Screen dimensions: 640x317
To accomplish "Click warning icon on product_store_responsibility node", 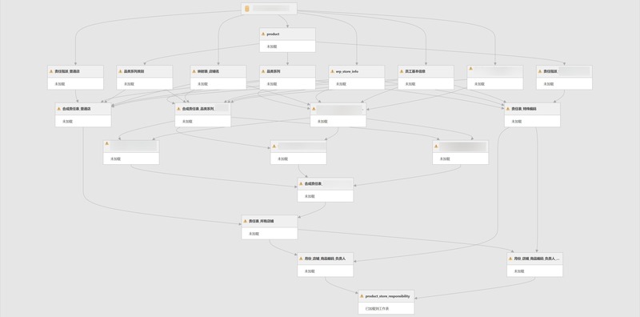I will click(x=362, y=296).
